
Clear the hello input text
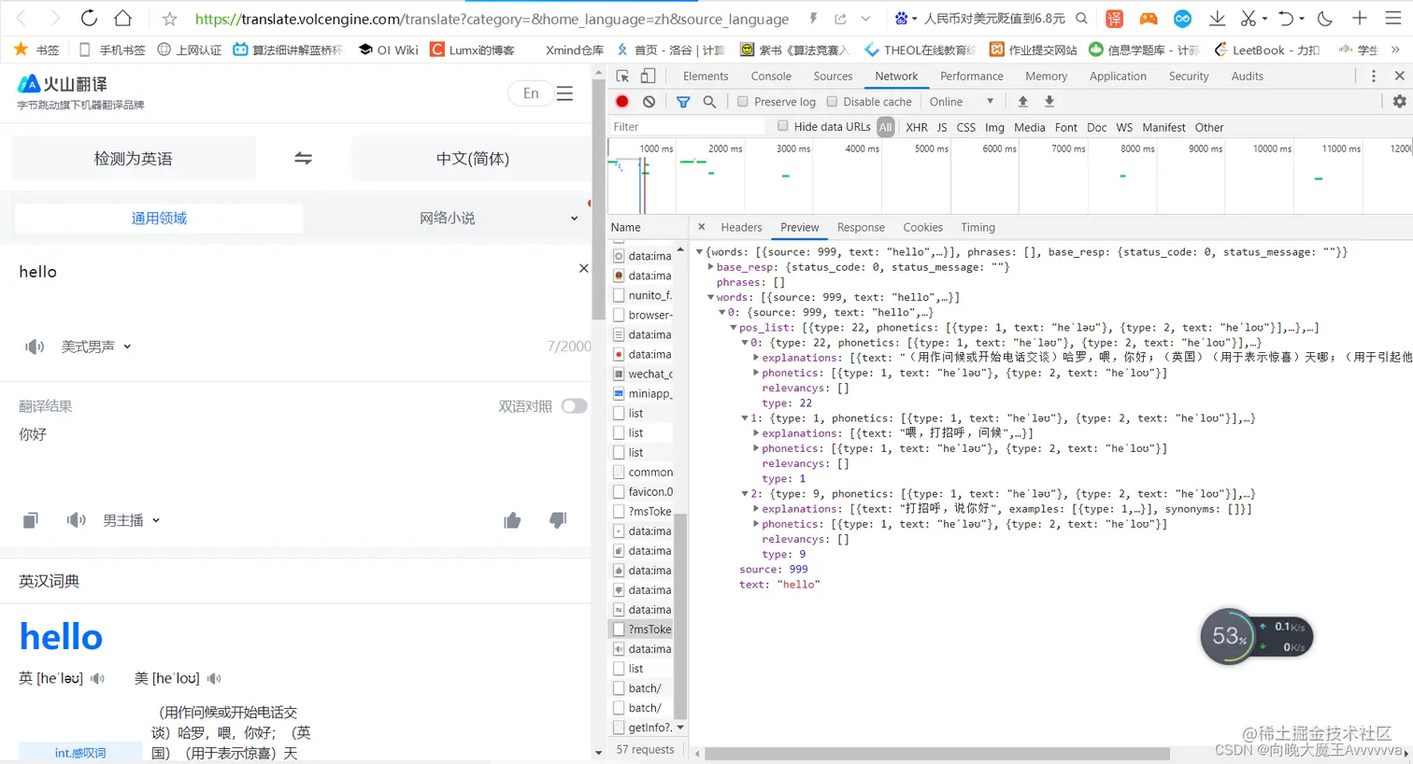(x=583, y=268)
